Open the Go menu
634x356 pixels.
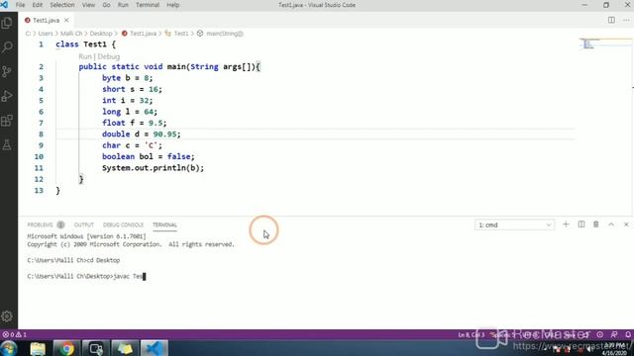coord(106,5)
